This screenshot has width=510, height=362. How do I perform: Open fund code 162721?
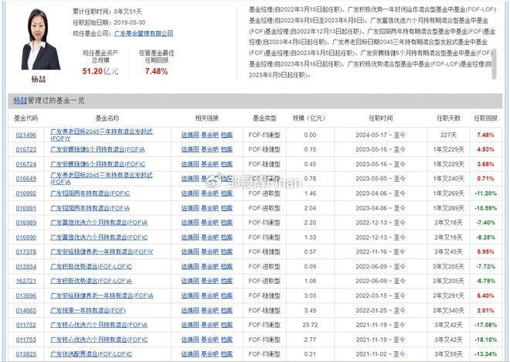coord(26,281)
